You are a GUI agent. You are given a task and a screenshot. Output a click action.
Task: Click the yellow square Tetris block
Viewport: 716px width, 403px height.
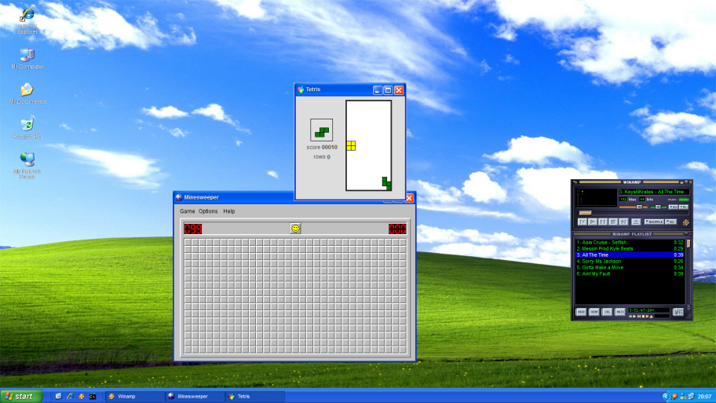[x=351, y=146]
